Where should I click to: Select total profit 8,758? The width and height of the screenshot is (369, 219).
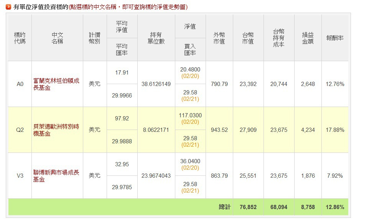308,207
